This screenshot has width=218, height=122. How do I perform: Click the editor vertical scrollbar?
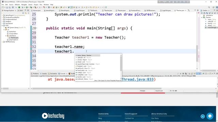(x=197, y=54)
